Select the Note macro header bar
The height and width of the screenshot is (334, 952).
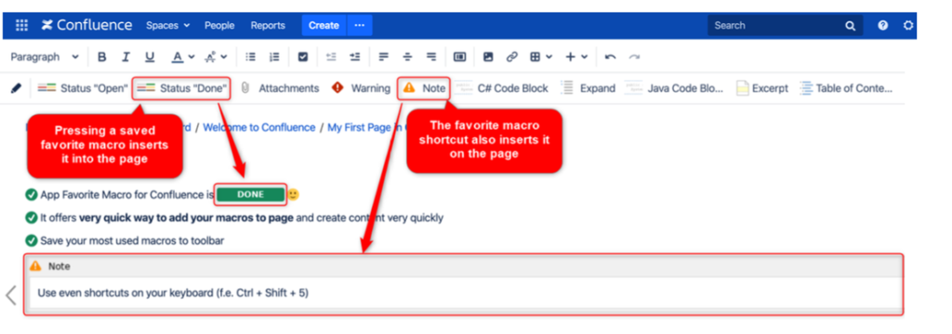coord(463,266)
